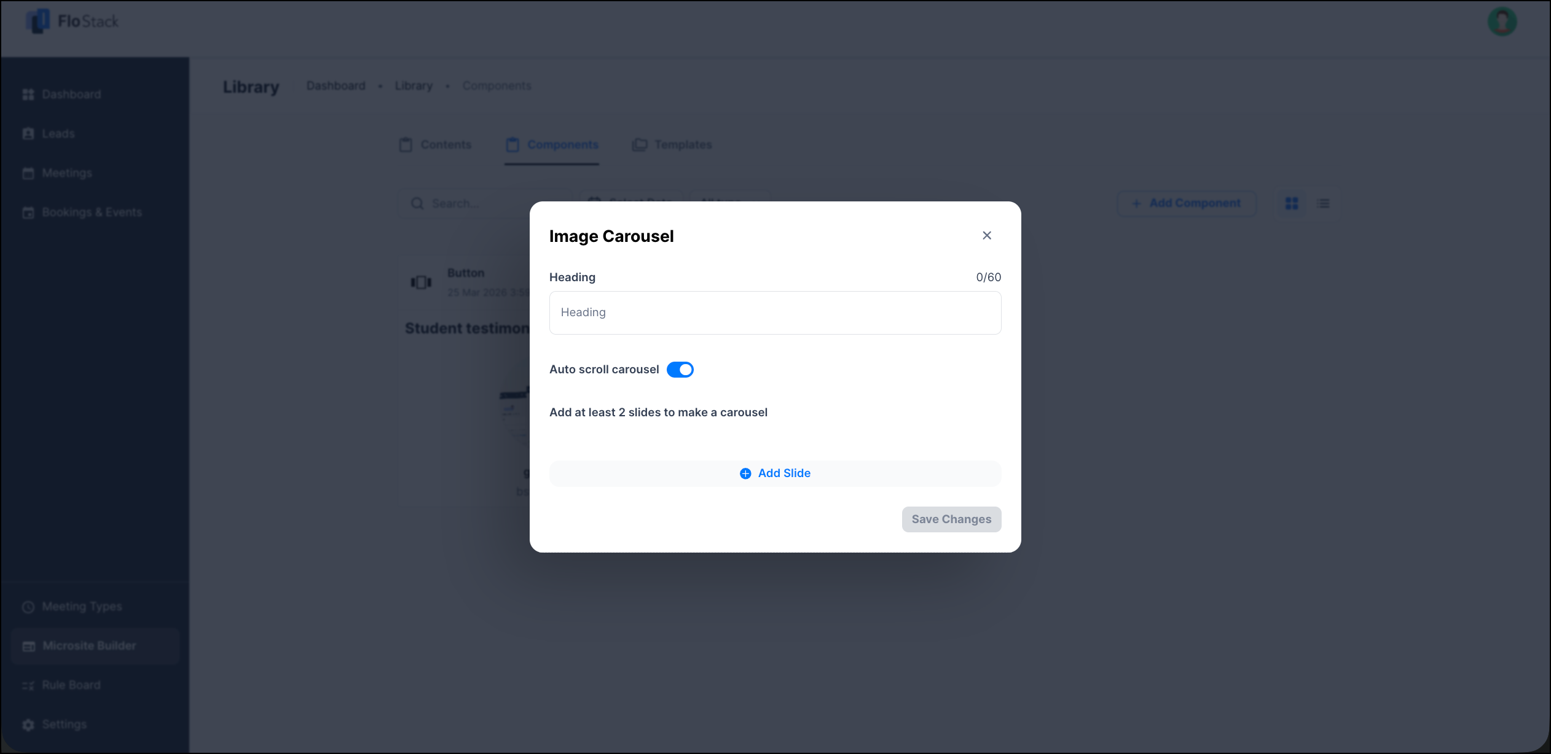
Task: Click the Bookings & Events icon
Action: [28, 212]
